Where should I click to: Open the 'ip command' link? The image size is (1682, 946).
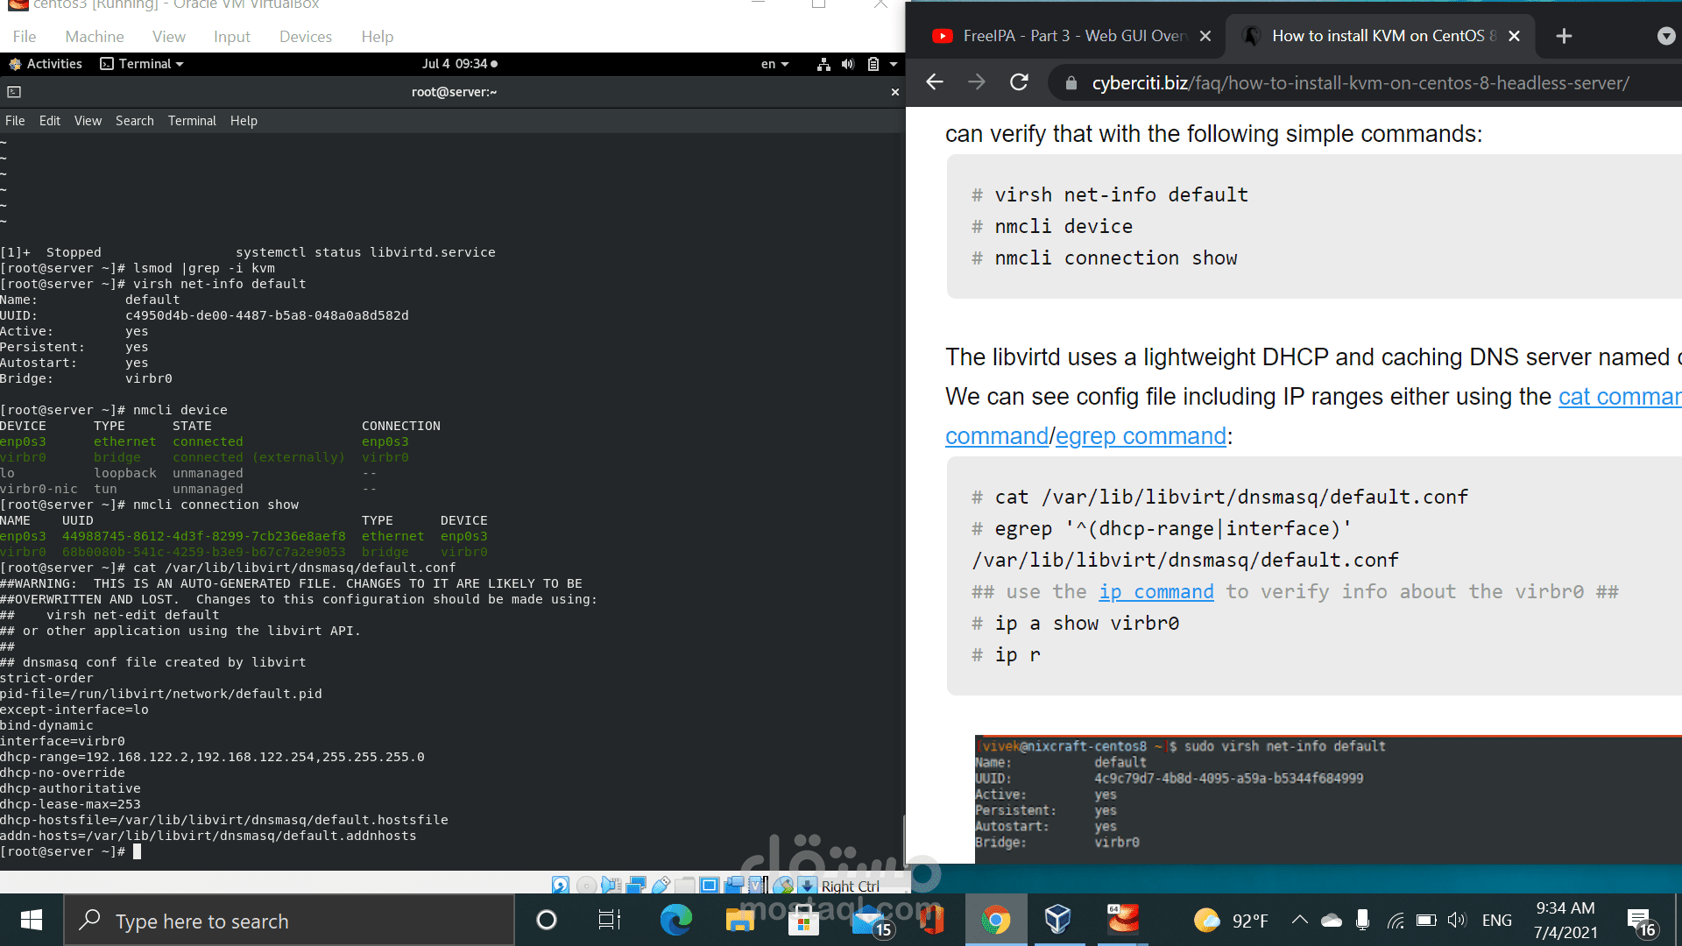coord(1156,592)
